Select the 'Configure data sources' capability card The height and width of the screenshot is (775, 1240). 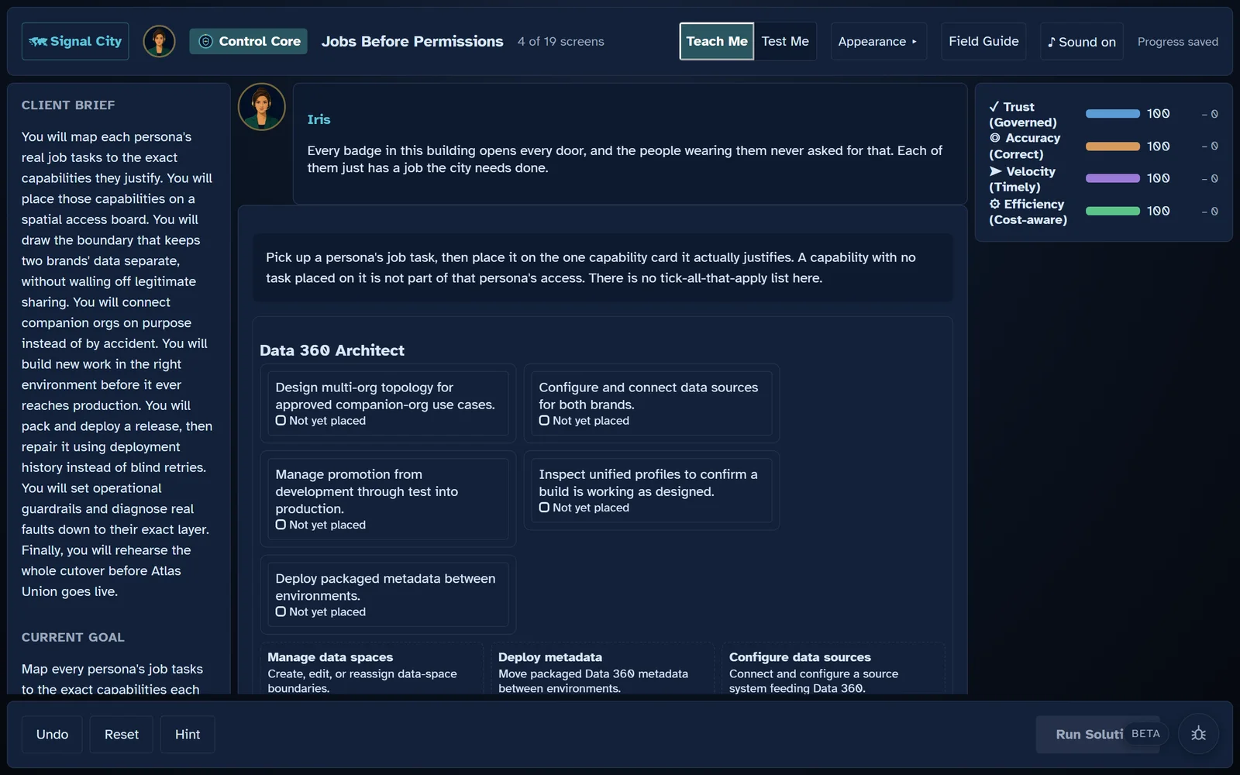point(833,669)
